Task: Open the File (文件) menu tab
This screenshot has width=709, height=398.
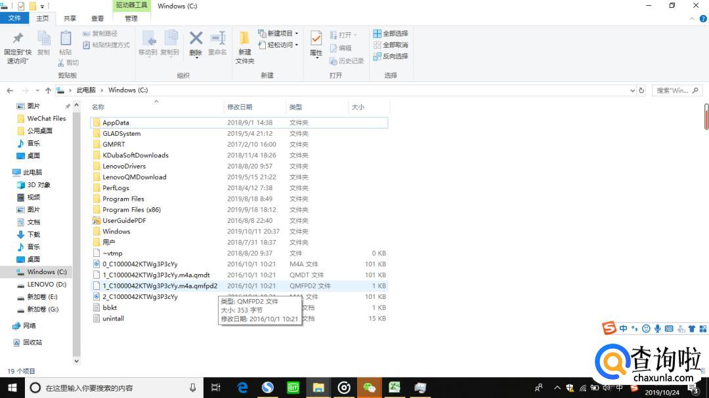Action: [x=14, y=18]
